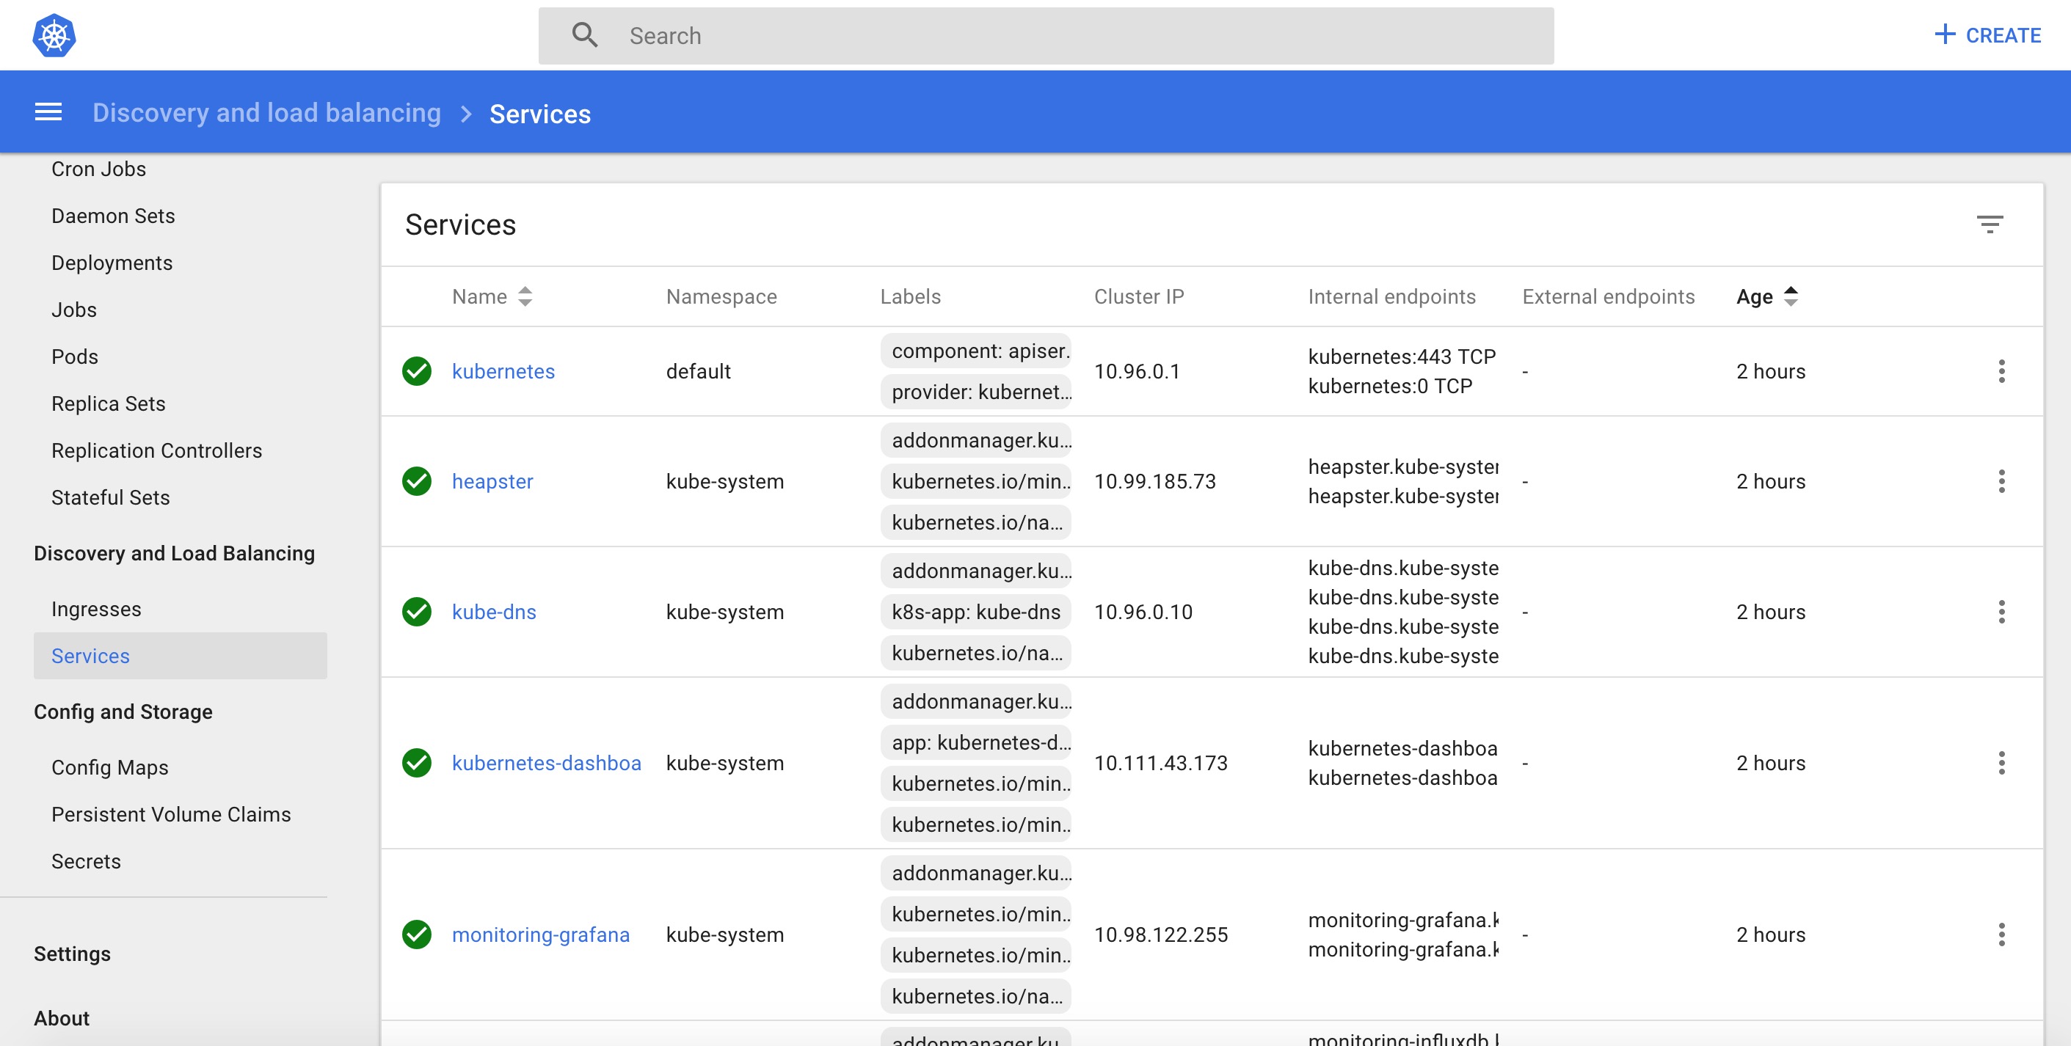Image resolution: width=2071 pixels, height=1046 pixels.
Task: Click the kube-dns service link
Action: click(494, 611)
